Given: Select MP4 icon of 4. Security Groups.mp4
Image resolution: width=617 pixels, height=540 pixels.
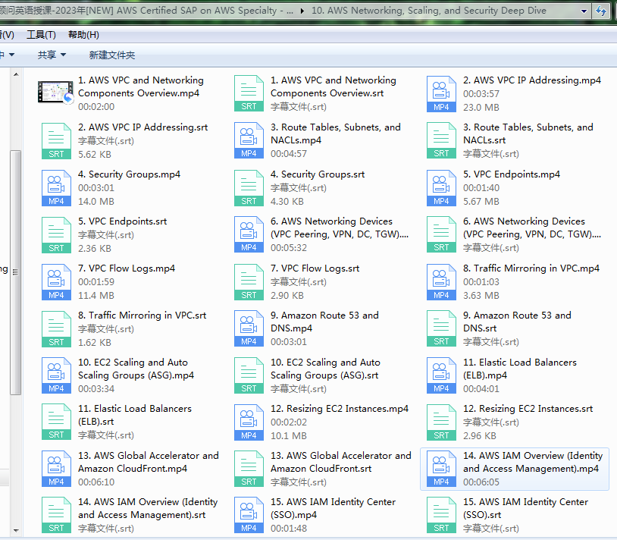Looking at the screenshot, I should click(x=56, y=188).
